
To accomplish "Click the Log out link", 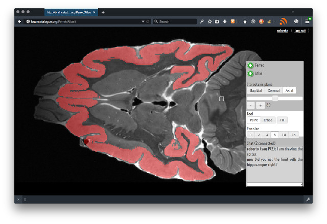I will 300,31.
